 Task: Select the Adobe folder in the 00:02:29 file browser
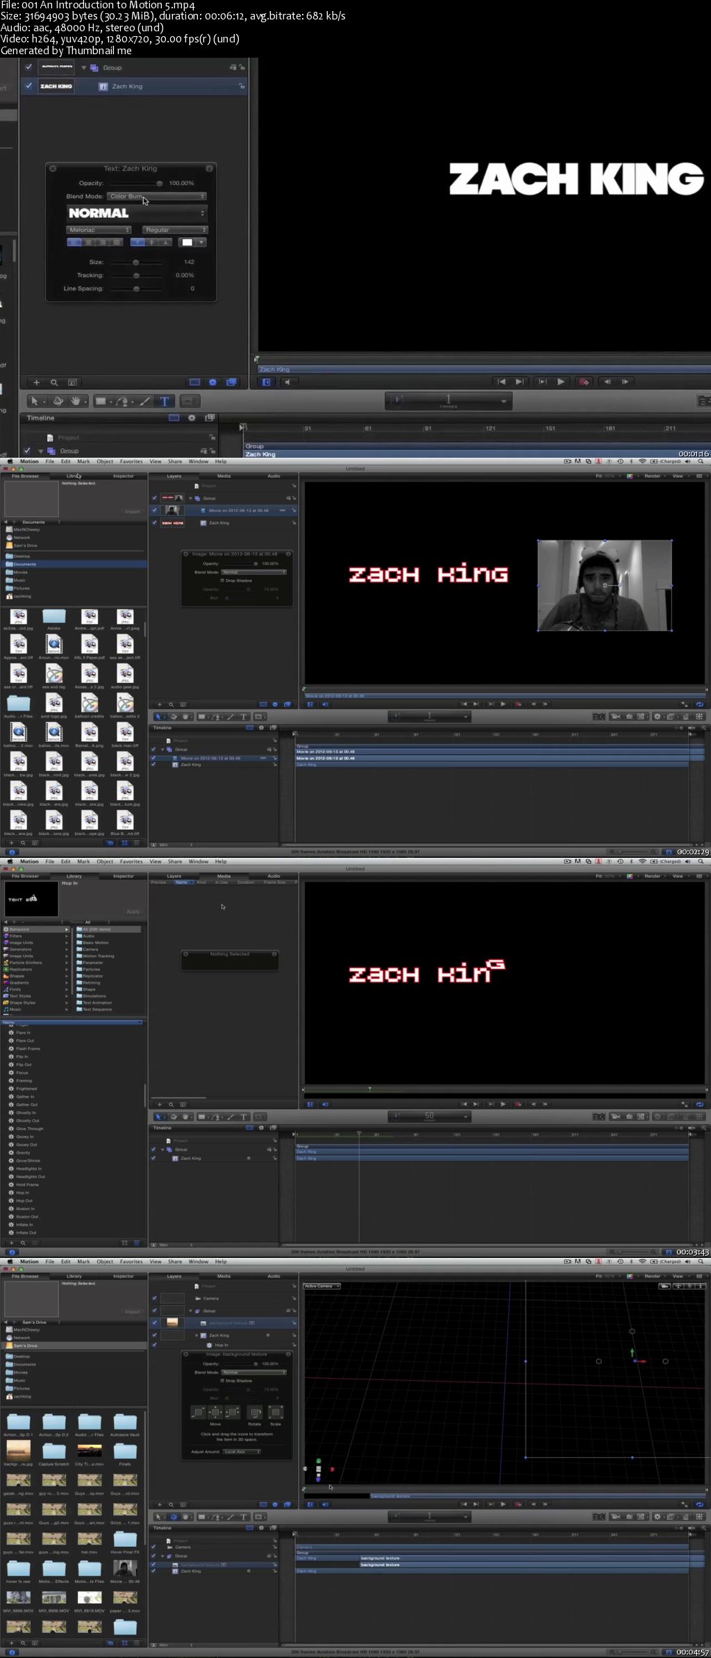(x=53, y=620)
